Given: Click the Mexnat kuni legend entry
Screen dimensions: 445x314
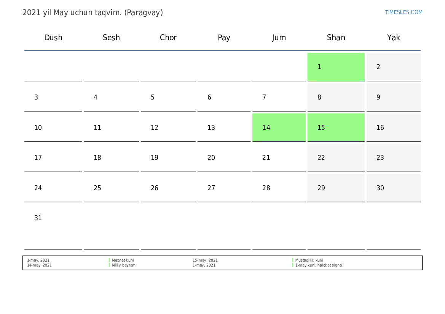Looking at the screenshot, I should [123, 260].
